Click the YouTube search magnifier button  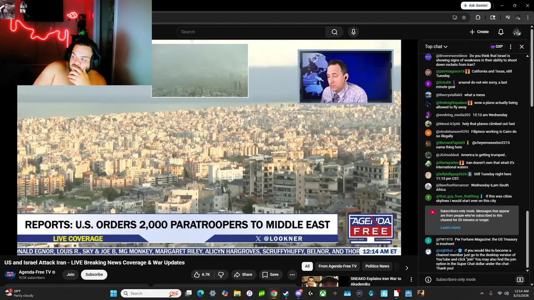point(335,32)
